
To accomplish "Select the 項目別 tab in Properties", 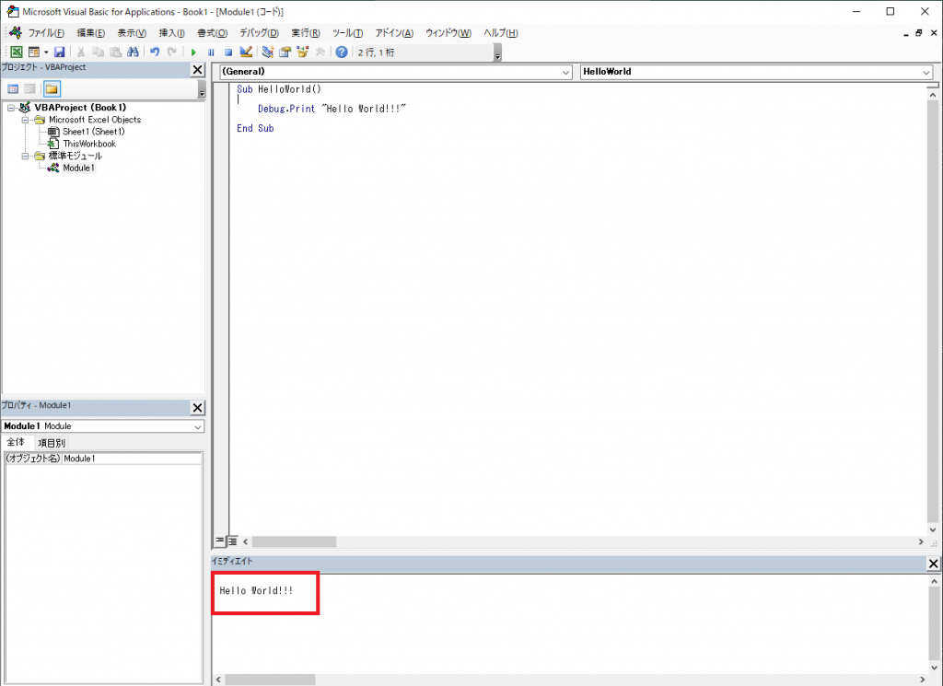I will (52, 443).
